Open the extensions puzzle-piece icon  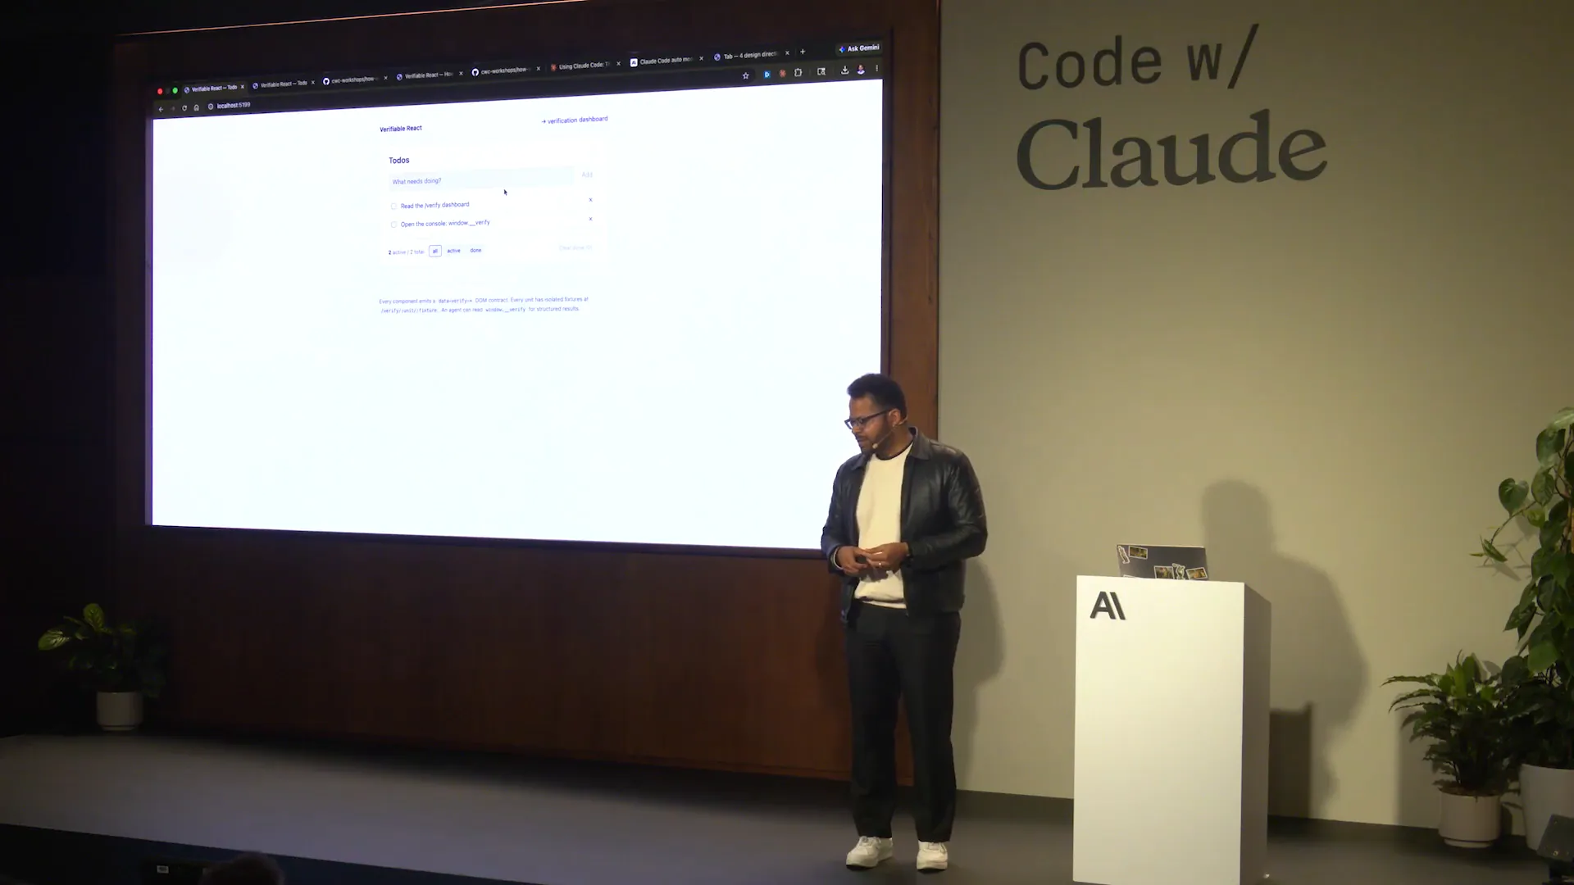point(798,73)
